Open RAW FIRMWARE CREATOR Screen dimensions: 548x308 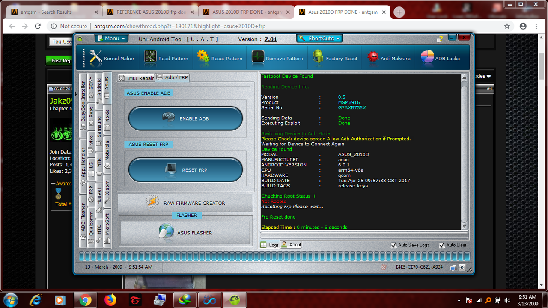click(x=185, y=203)
